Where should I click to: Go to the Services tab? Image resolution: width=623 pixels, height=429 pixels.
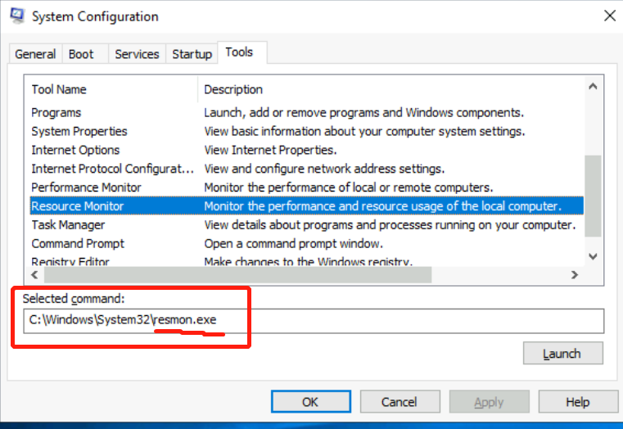137,54
